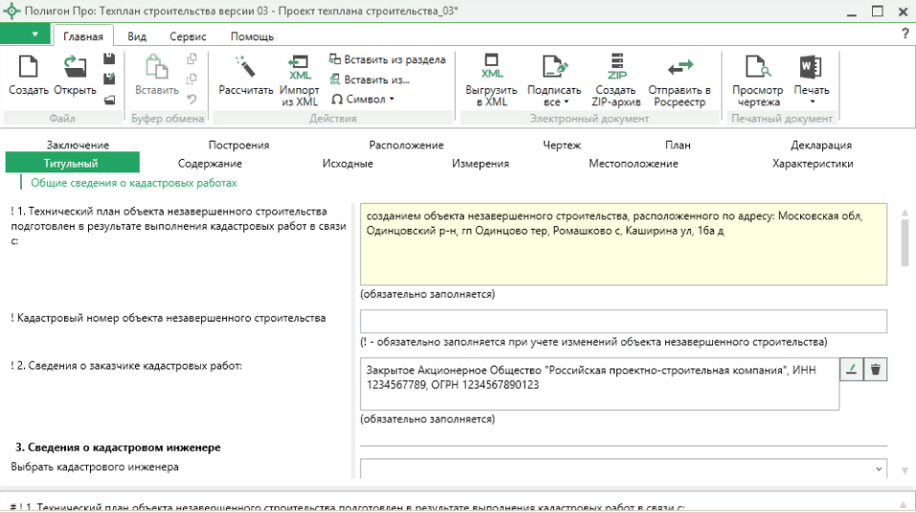
Task: Switch to the Вид ribbon tab
Action: point(137,36)
